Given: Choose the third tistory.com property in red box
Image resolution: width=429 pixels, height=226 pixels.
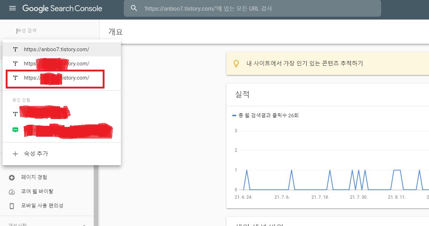Looking at the screenshot, I should click(x=62, y=78).
